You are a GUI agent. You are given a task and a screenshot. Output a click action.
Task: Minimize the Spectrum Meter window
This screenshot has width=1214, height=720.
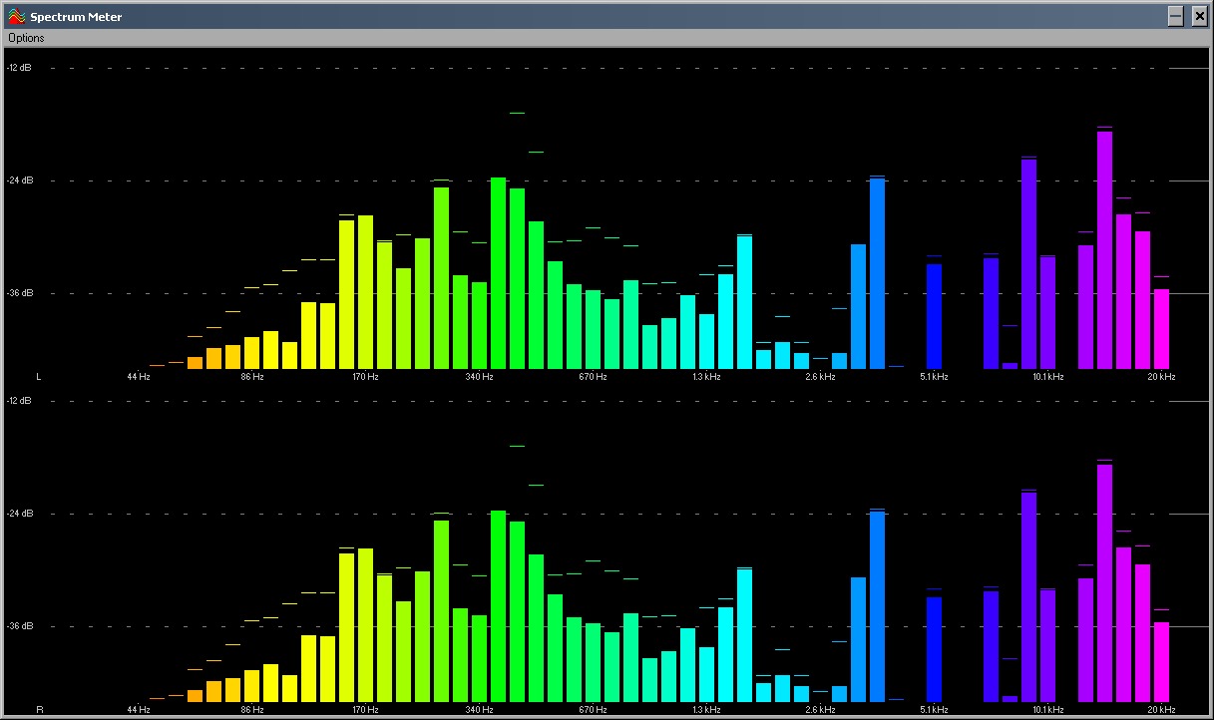click(1176, 16)
